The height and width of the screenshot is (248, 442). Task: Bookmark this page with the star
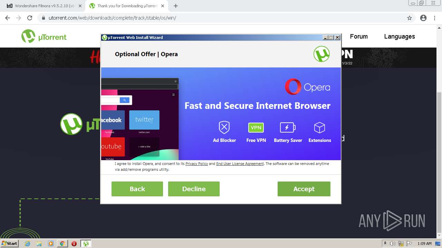[410, 18]
